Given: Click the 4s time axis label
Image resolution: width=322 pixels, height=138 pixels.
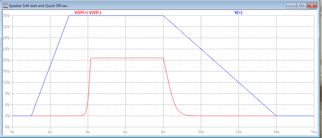Looking at the screenshot, I should (x=88, y=132).
